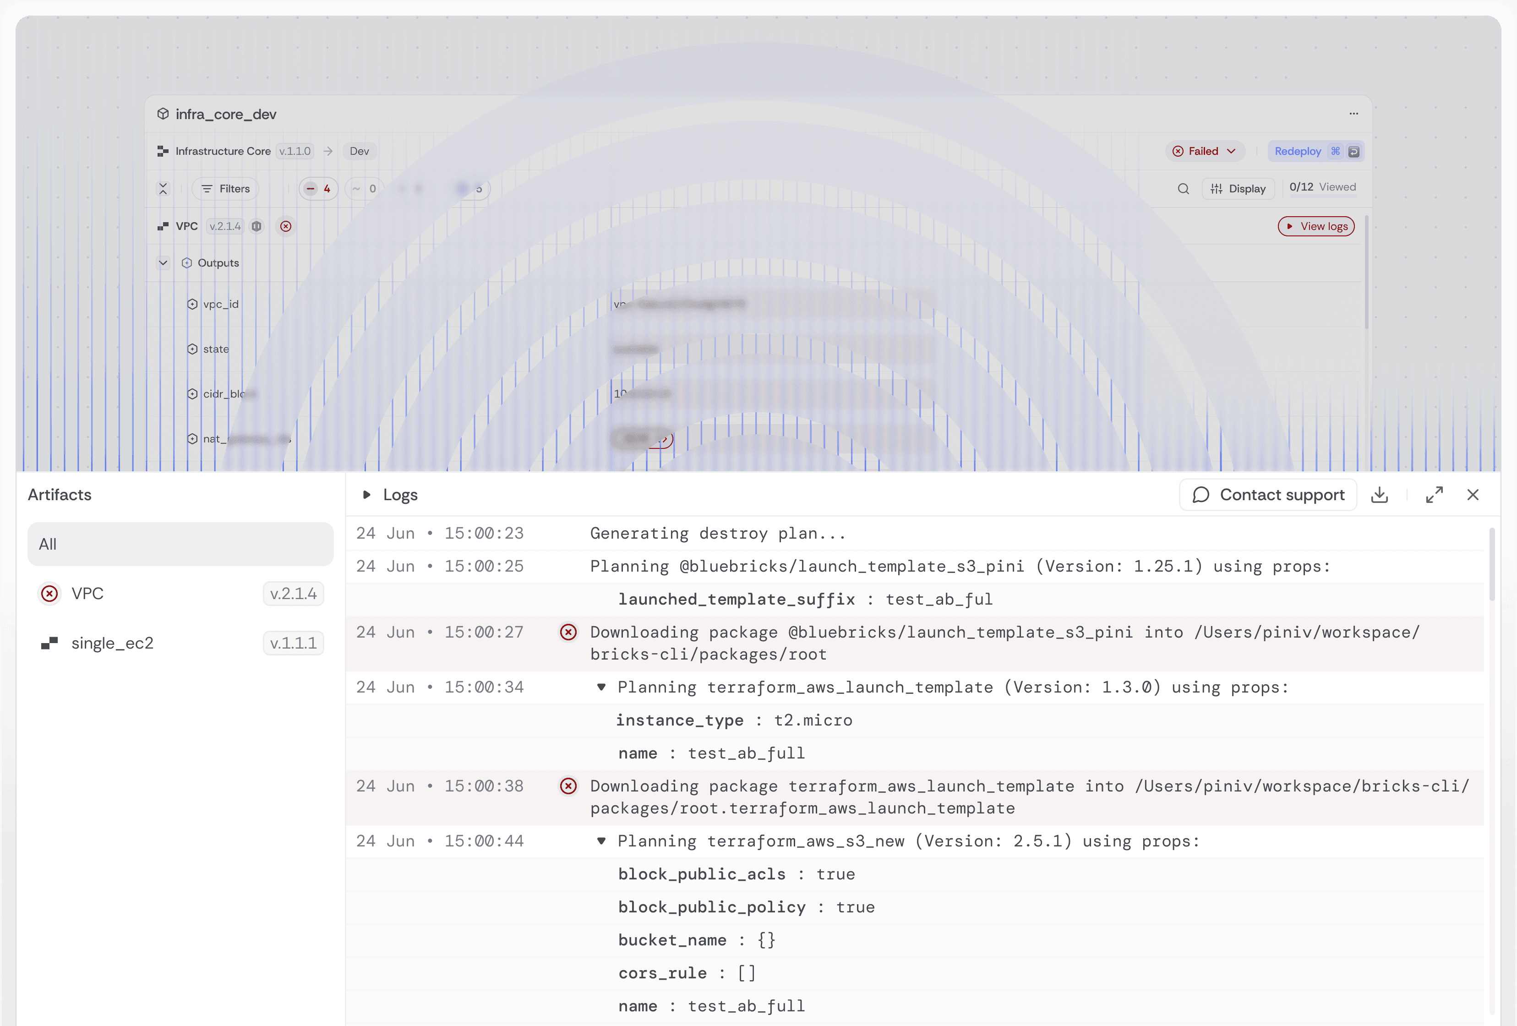
Task: Click the logs panel vertical scrollbar
Action: coord(1491,565)
